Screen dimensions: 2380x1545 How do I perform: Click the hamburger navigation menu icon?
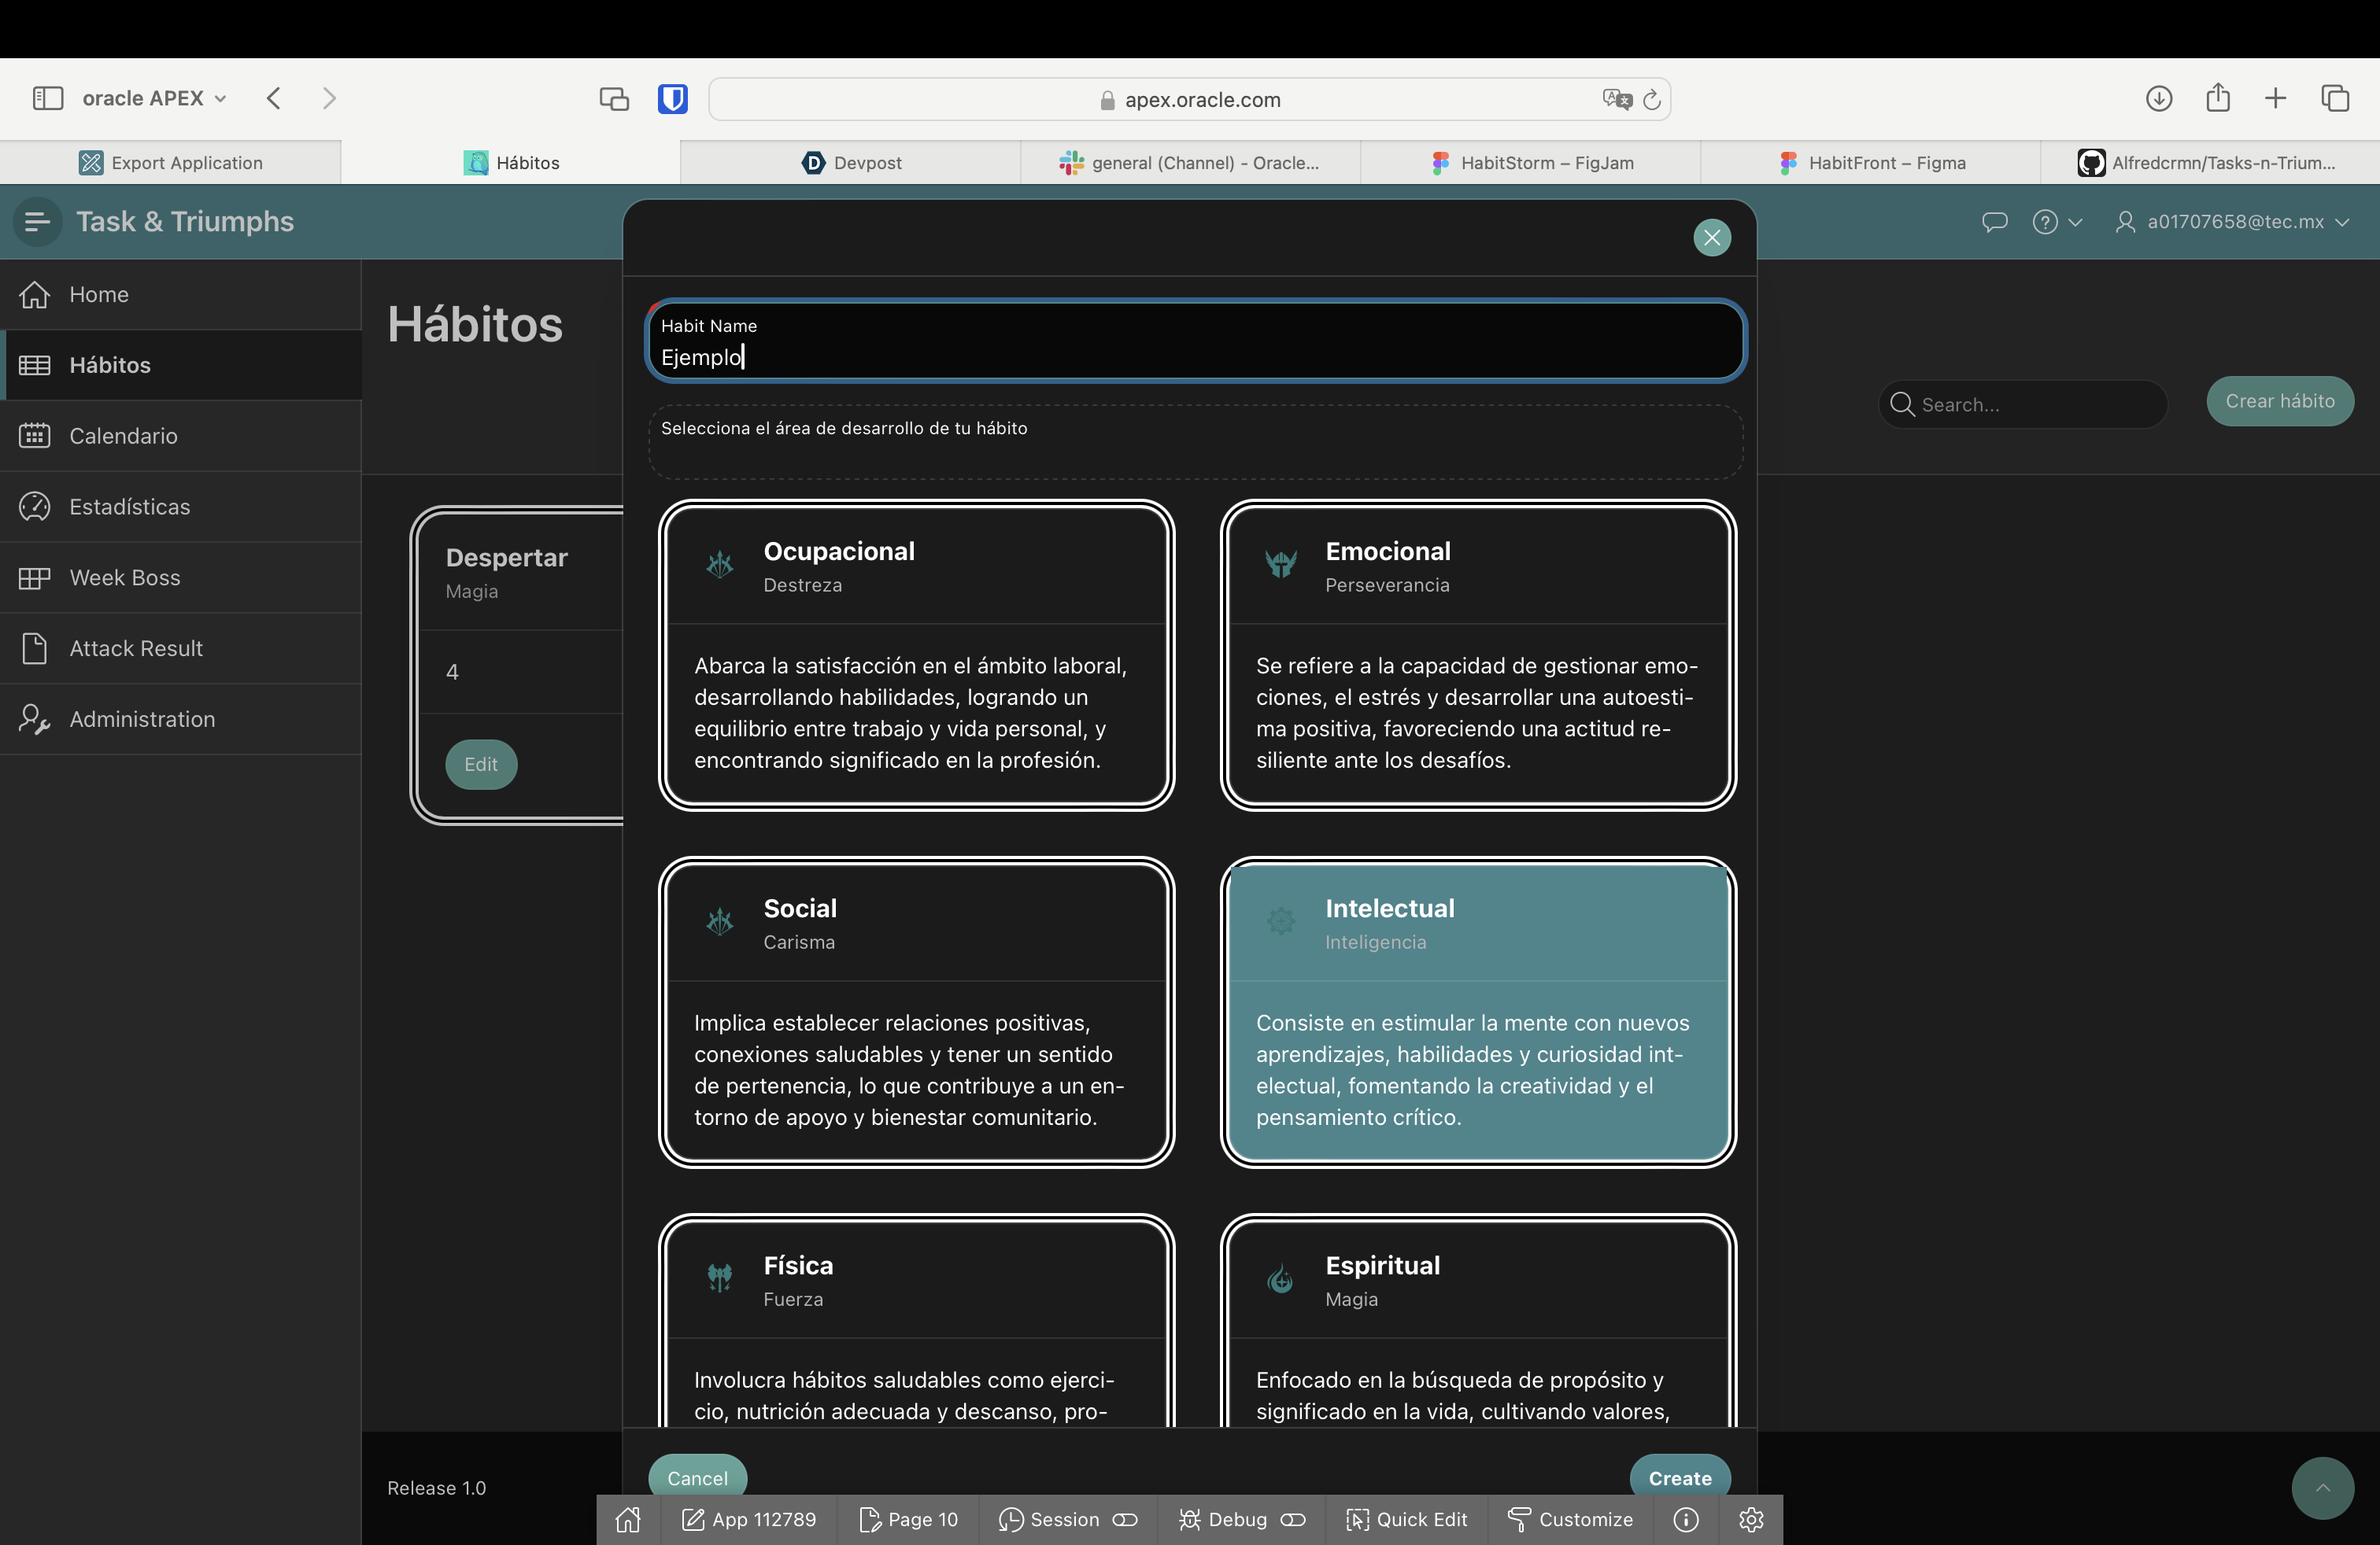pyautogui.click(x=37, y=222)
